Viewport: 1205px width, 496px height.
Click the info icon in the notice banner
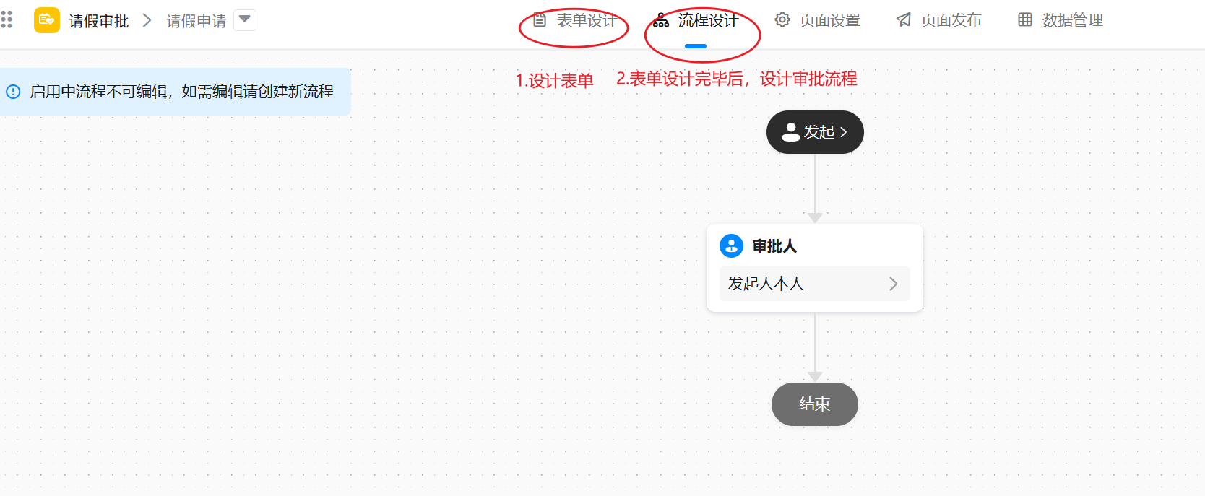(x=13, y=92)
